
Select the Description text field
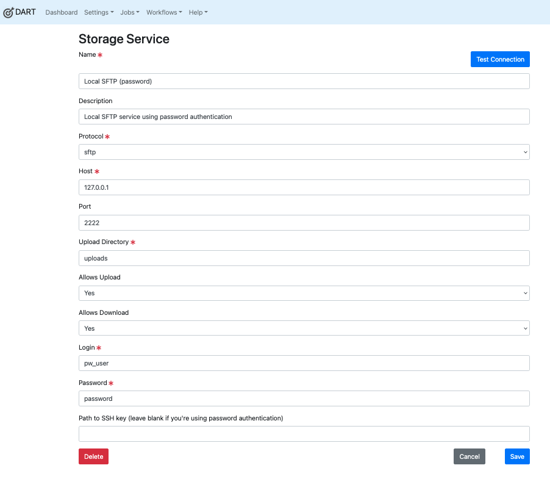click(303, 117)
